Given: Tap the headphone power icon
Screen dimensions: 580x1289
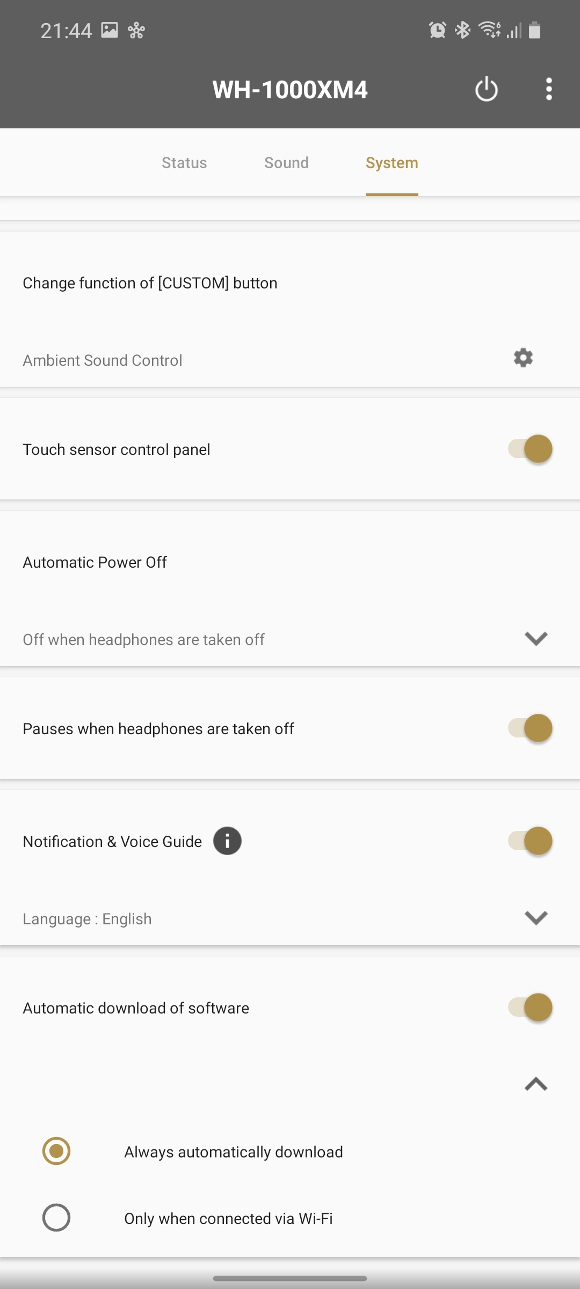Looking at the screenshot, I should pos(487,89).
